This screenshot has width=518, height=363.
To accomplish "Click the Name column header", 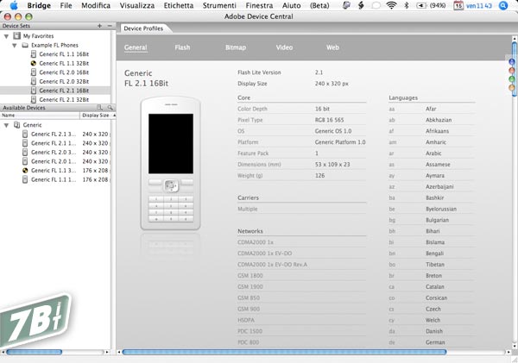I will (40, 116).
